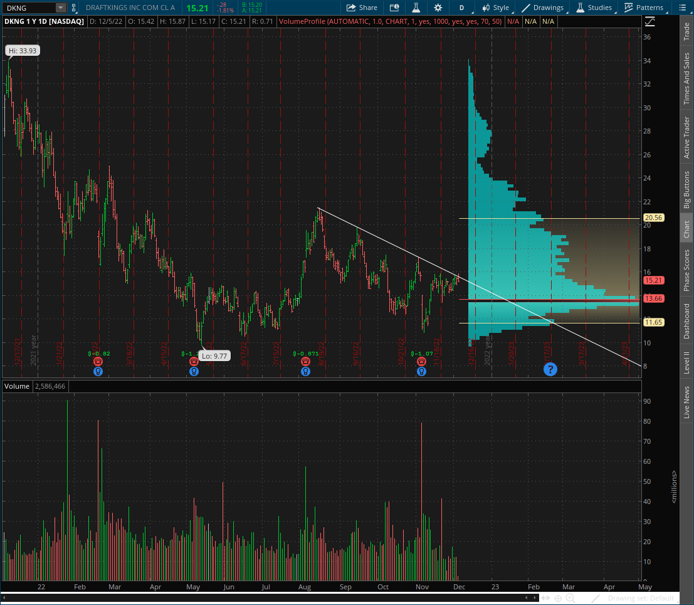The height and width of the screenshot is (605, 694).
Task: Open the Dashboard side tab
Action: 686,322
